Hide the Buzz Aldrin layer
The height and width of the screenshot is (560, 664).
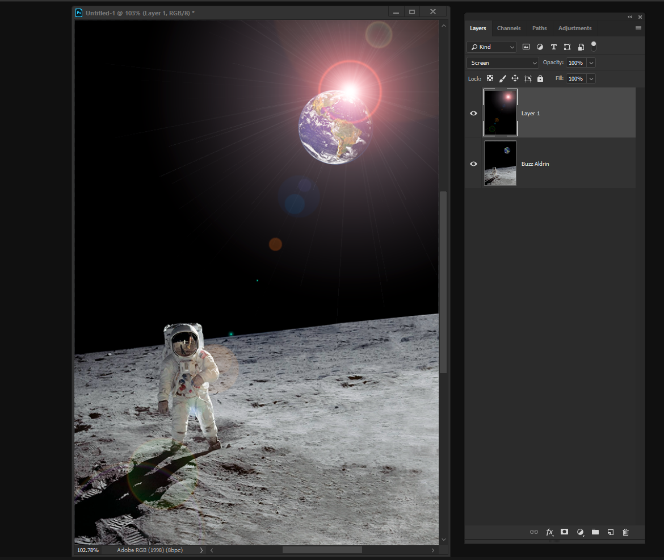473,164
